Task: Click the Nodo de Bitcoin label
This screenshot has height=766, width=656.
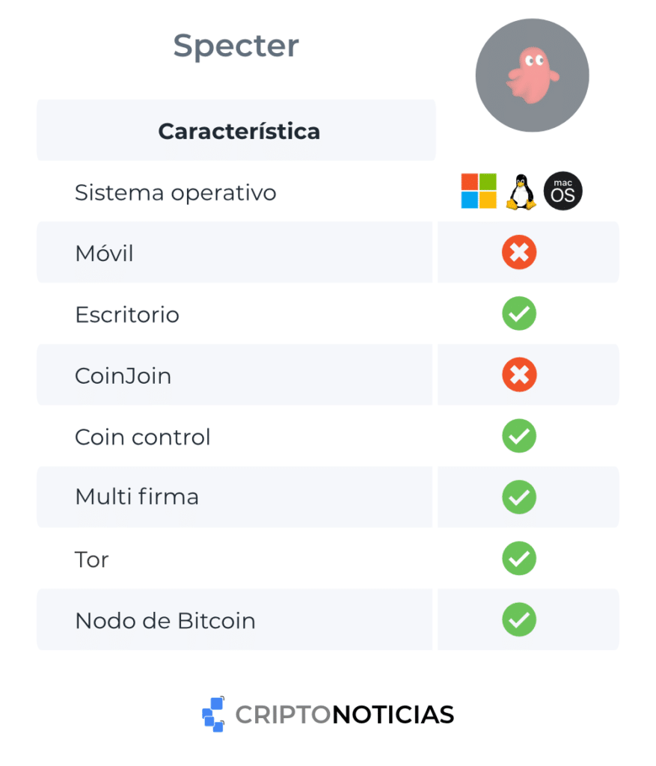Action: pyautogui.click(x=165, y=620)
